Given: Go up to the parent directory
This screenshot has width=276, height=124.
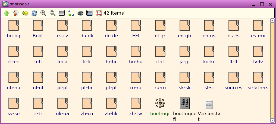Looking at the screenshot, I should 7,13.
